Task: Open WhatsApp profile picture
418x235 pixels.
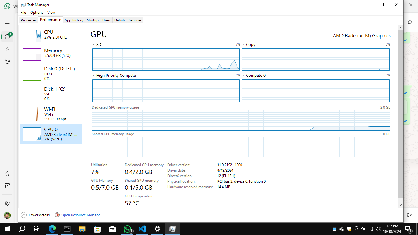Action: tap(7, 215)
